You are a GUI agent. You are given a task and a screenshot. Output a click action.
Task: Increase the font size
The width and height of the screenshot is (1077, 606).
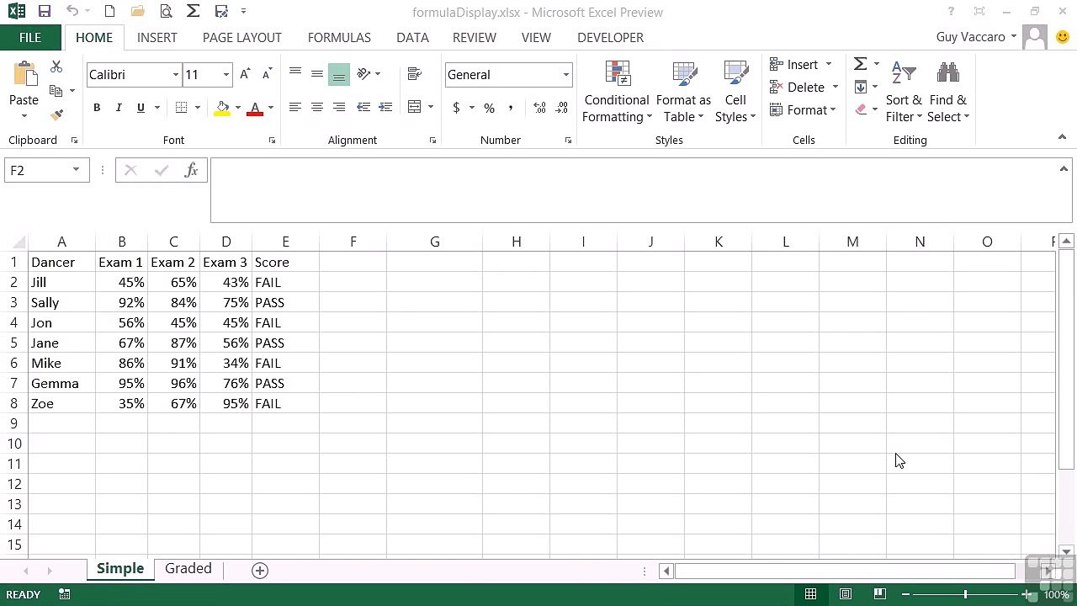(245, 74)
